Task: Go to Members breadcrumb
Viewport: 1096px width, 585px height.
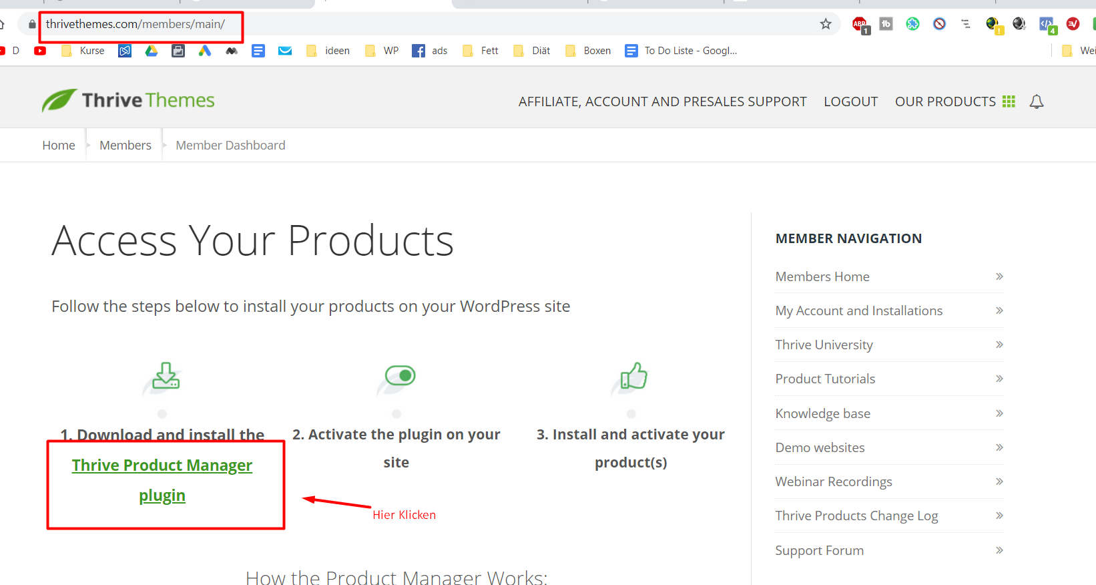Action: click(x=125, y=146)
